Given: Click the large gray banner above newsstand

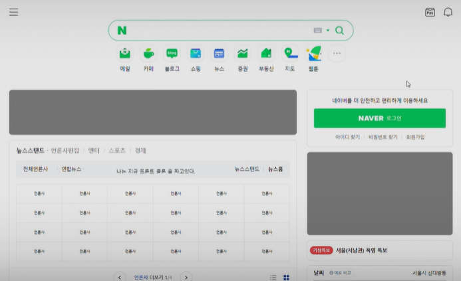Looking at the screenshot, I should (153, 112).
